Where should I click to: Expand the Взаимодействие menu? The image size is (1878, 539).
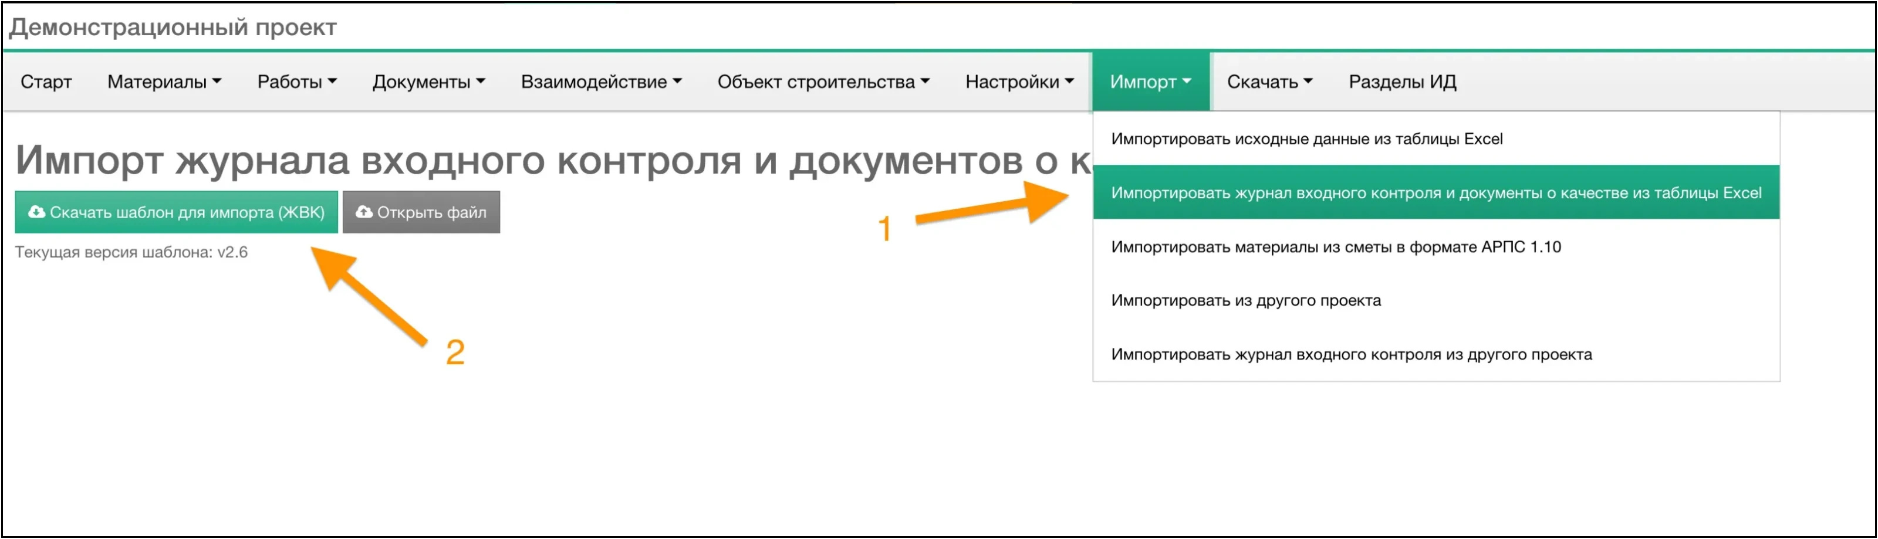602,82
